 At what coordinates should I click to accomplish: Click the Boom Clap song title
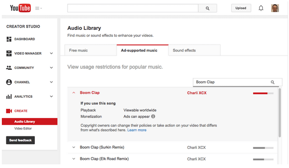coord(90,93)
